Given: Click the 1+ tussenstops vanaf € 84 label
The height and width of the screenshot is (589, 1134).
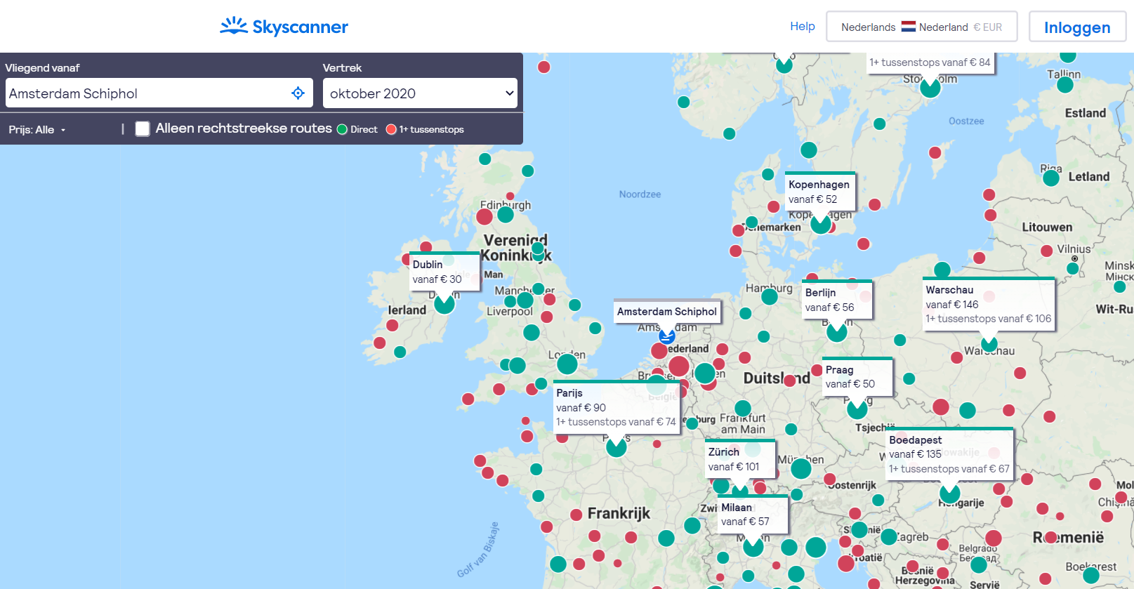Looking at the screenshot, I should (x=930, y=62).
